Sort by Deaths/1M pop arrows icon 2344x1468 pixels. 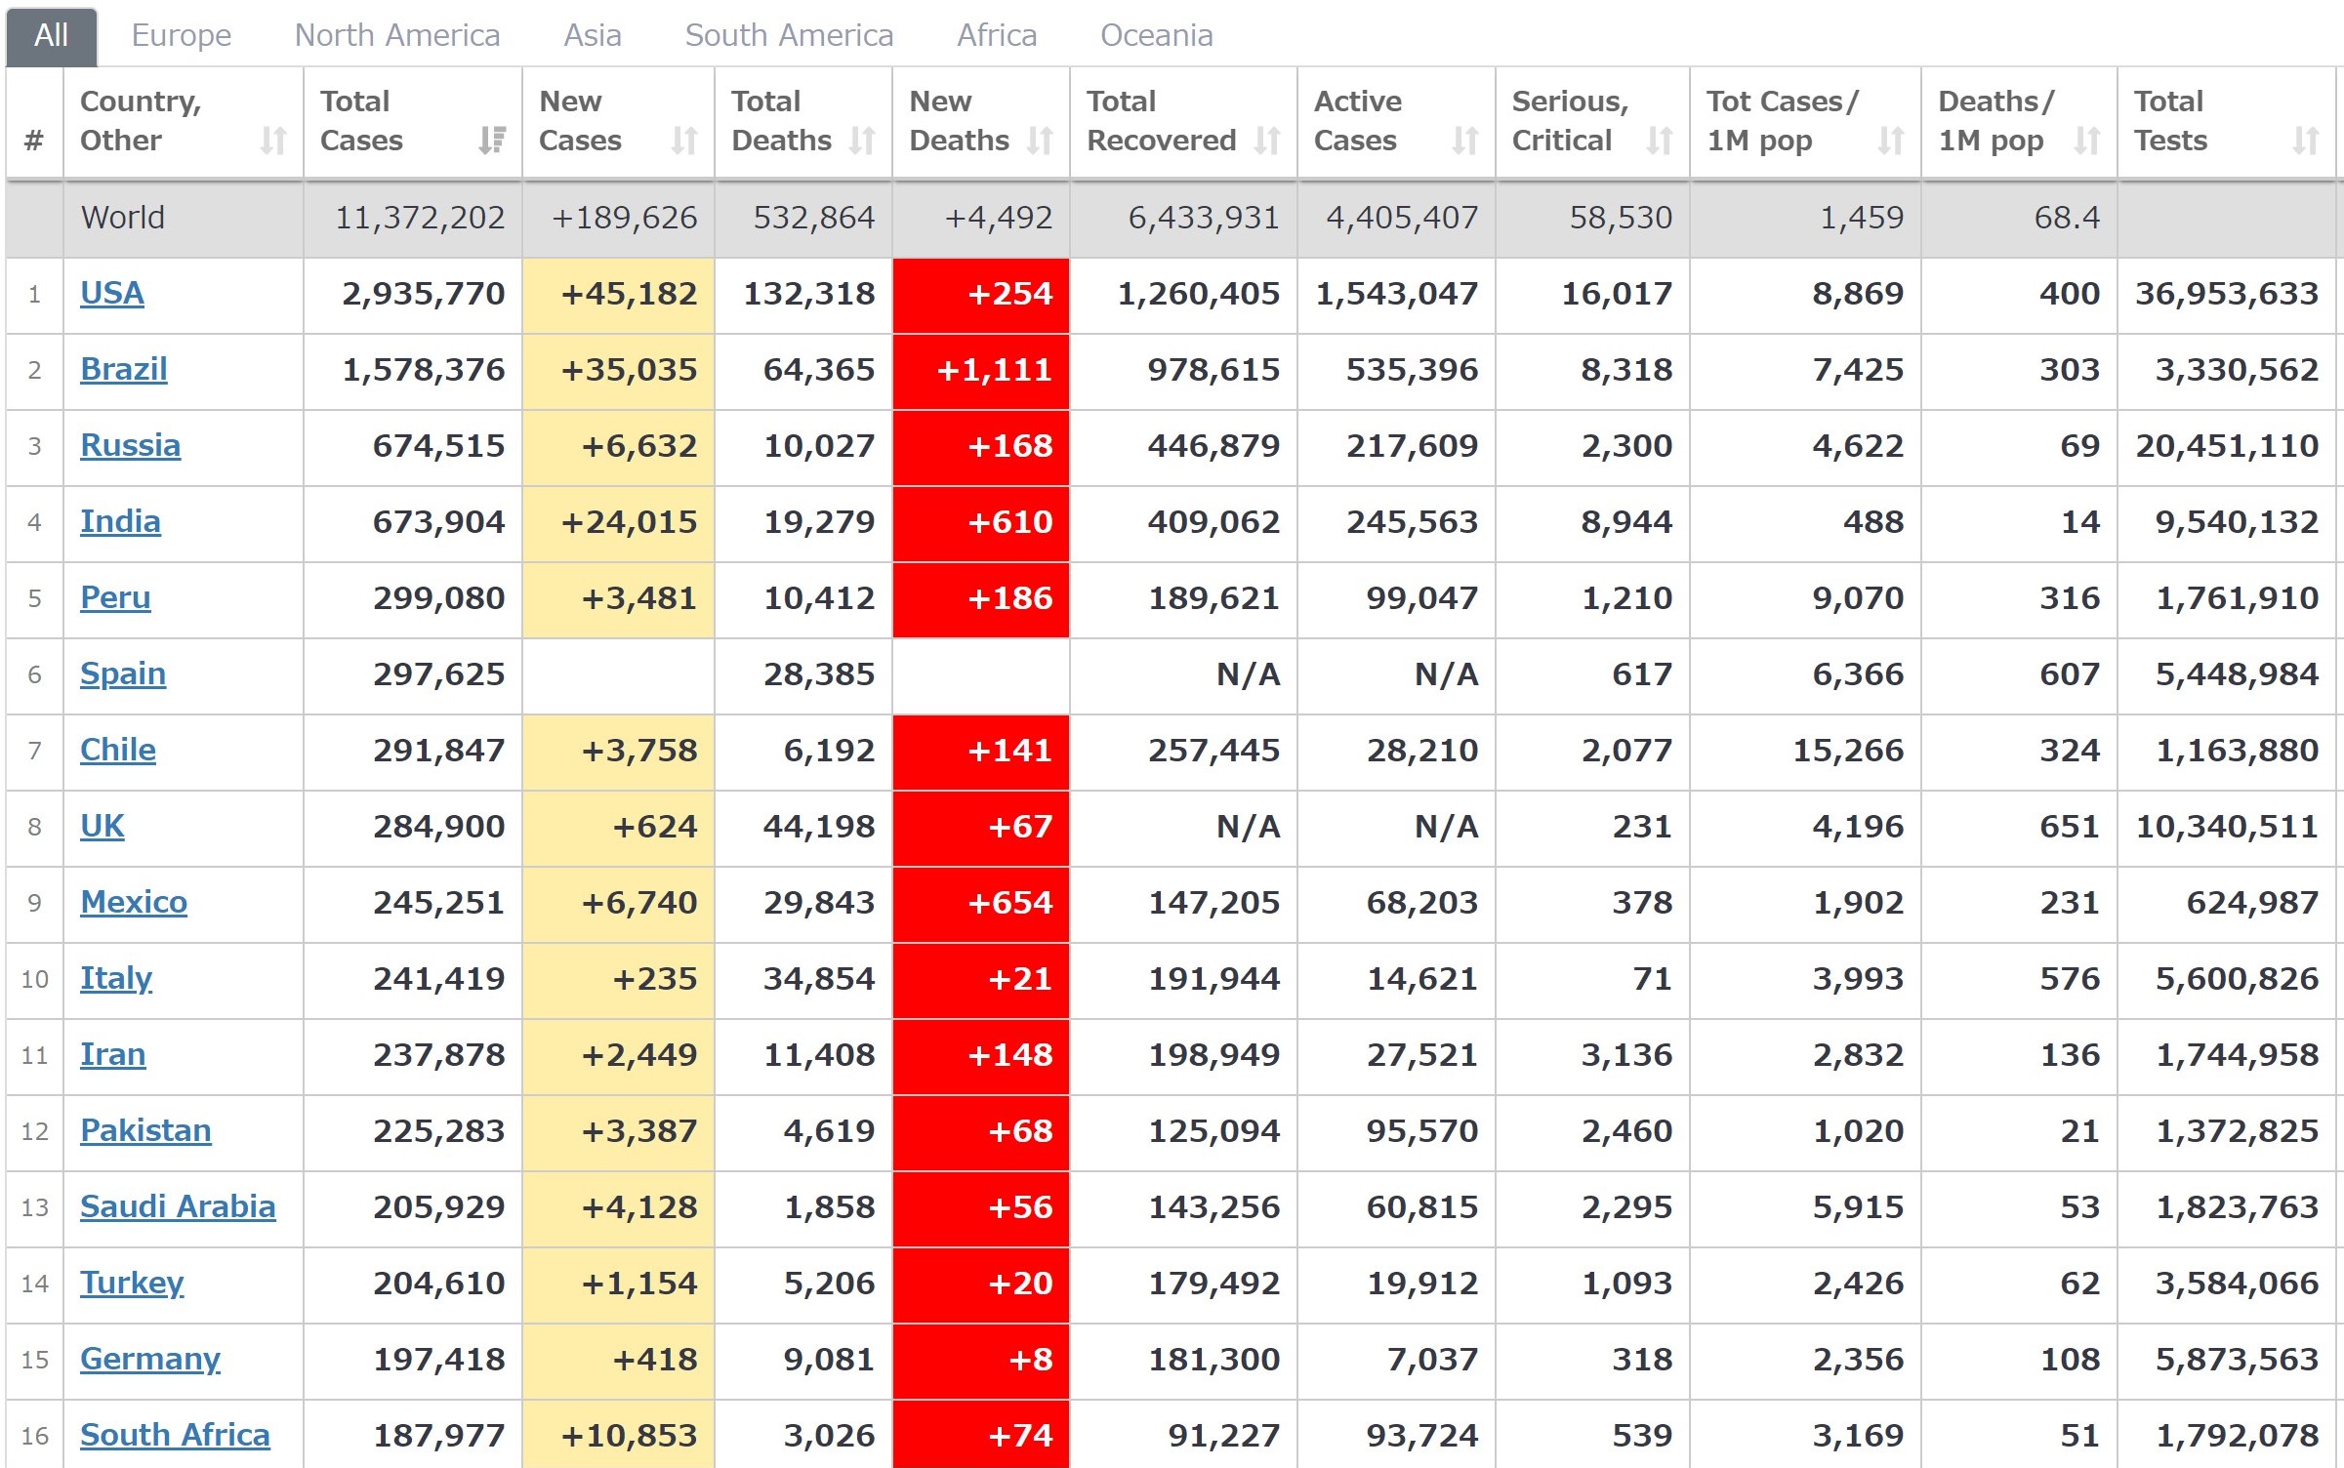[x=2087, y=141]
